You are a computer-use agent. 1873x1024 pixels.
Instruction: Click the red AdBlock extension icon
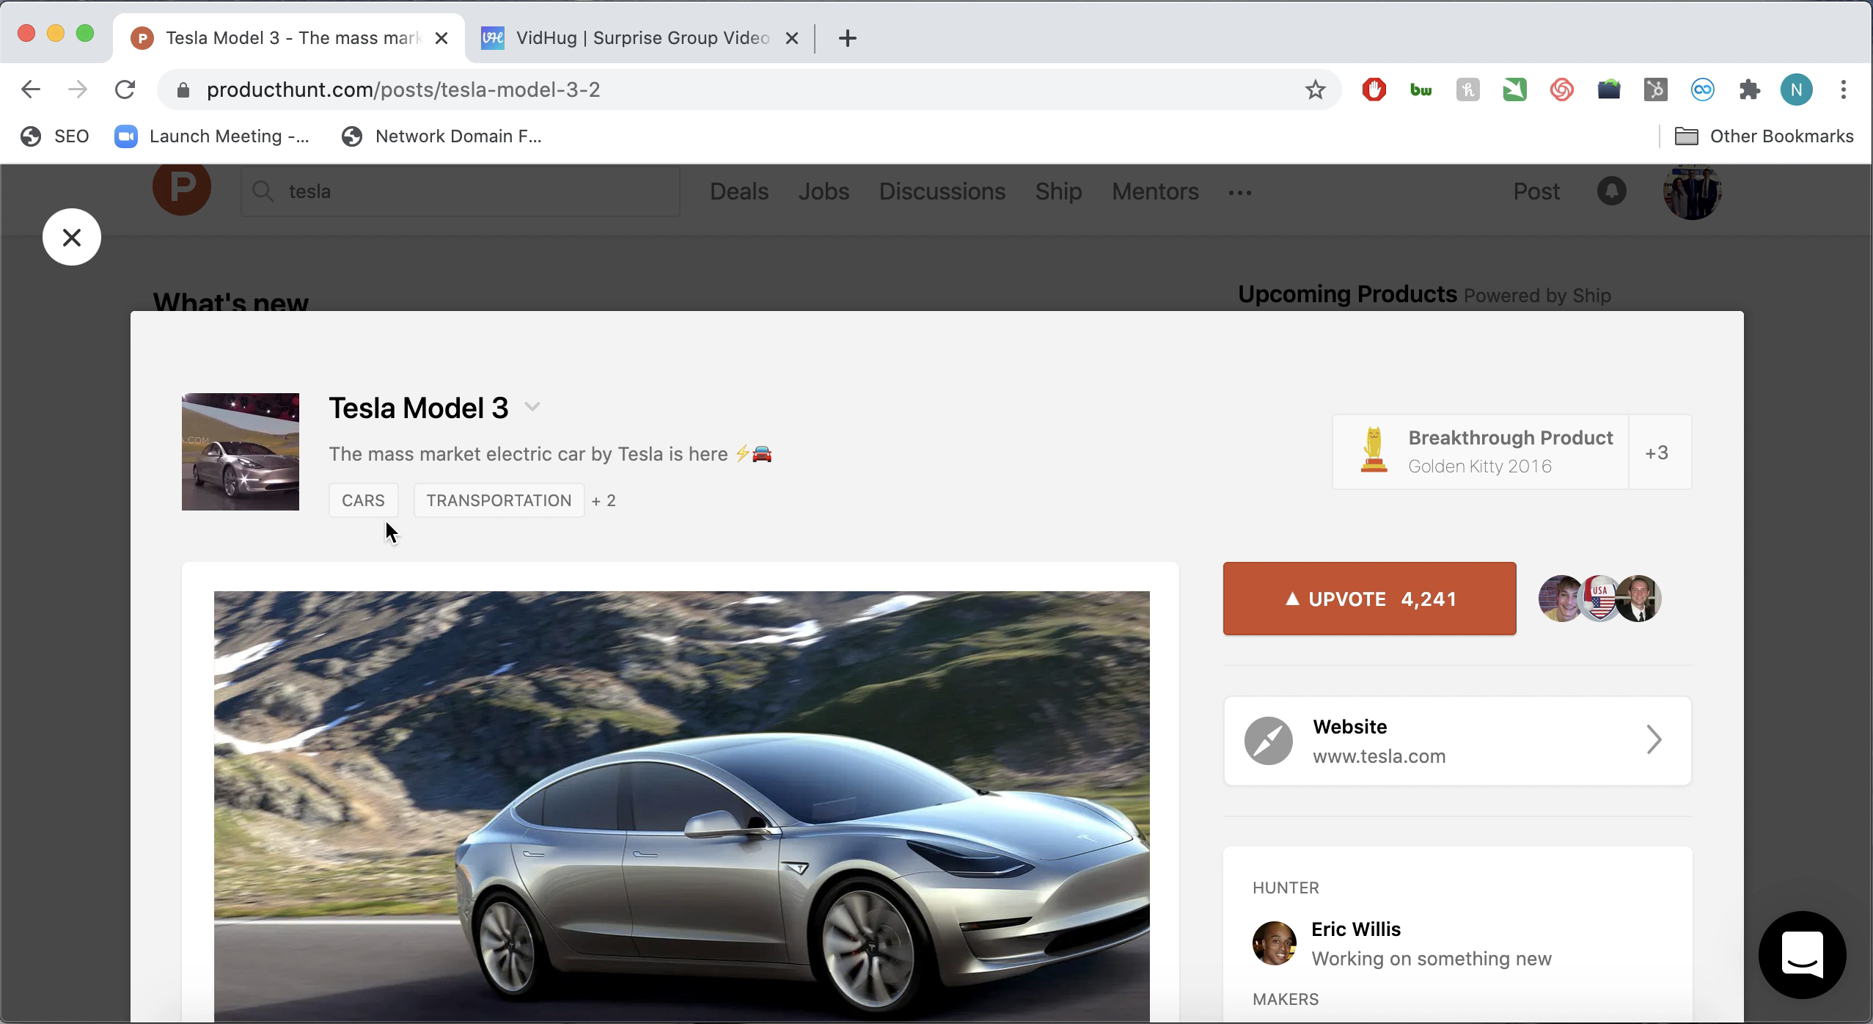coord(1374,89)
